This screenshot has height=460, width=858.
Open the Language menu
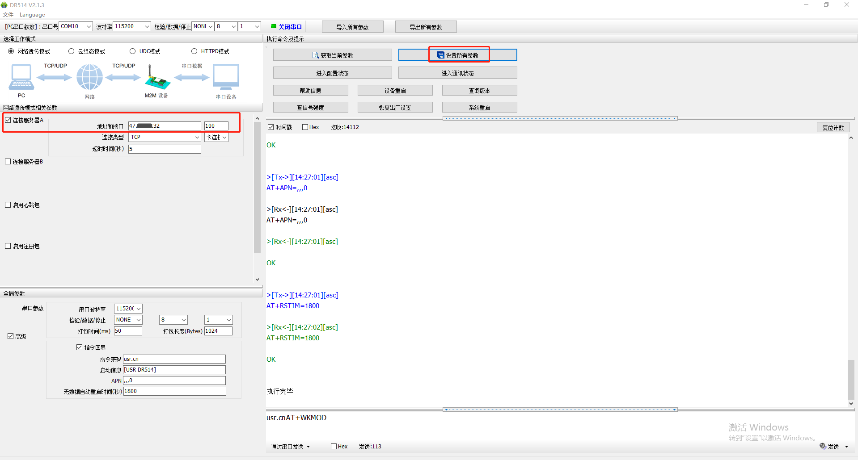point(32,15)
